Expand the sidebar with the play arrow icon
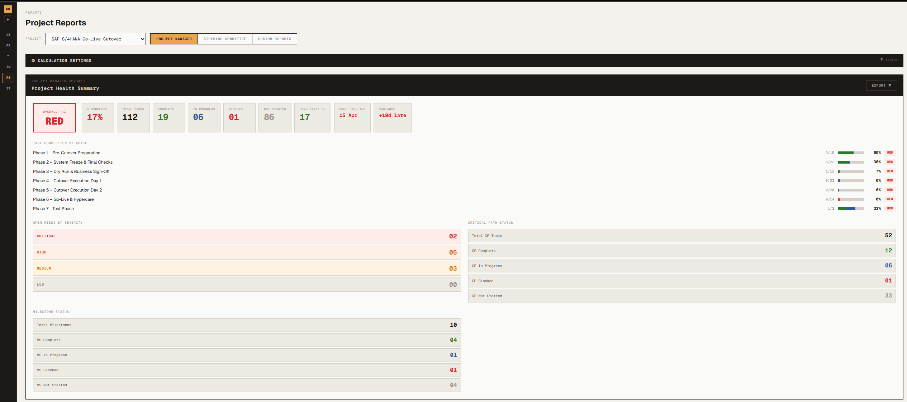The width and height of the screenshot is (907, 402). tap(8, 19)
